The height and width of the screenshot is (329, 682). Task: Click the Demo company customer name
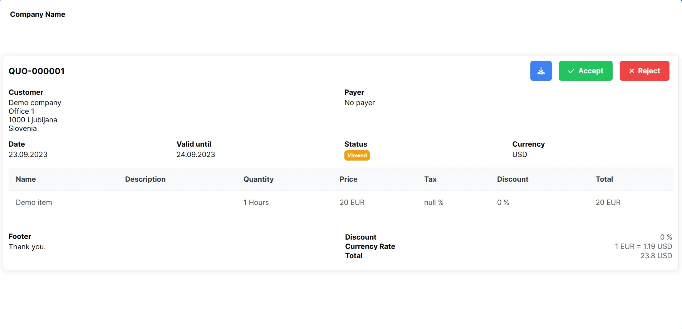click(x=35, y=103)
